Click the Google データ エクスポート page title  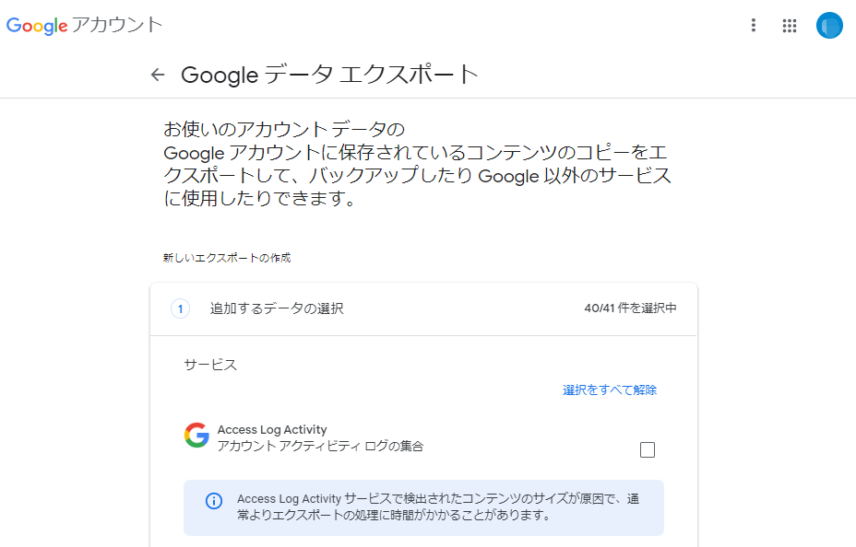click(x=332, y=75)
